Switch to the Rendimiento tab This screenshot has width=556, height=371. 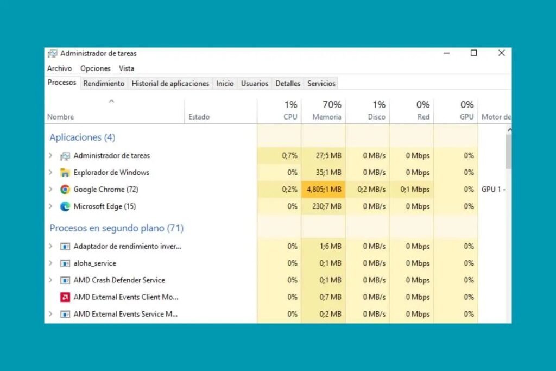[104, 84]
